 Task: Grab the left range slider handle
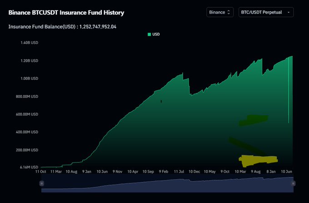(x=42, y=183)
